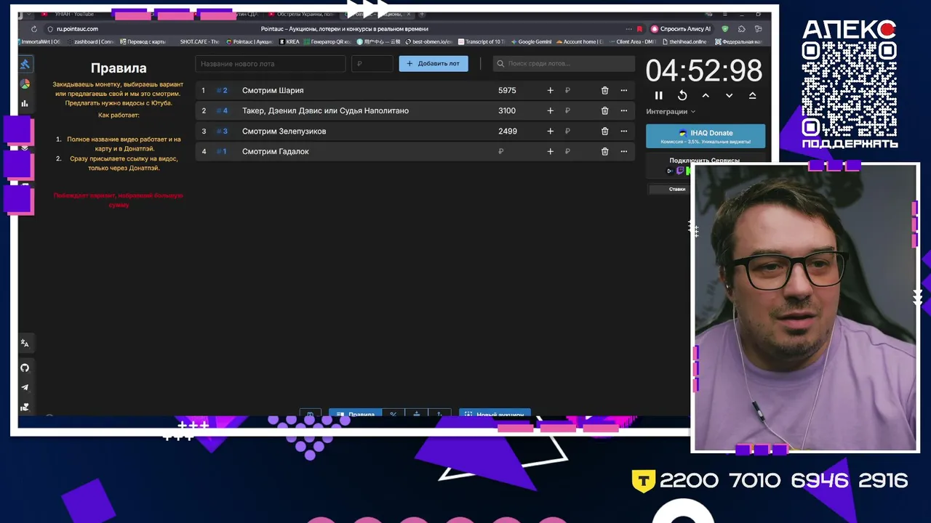Delete the Смотрим Зелепузиков lot
This screenshot has height=523, width=931.
click(604, 131)
